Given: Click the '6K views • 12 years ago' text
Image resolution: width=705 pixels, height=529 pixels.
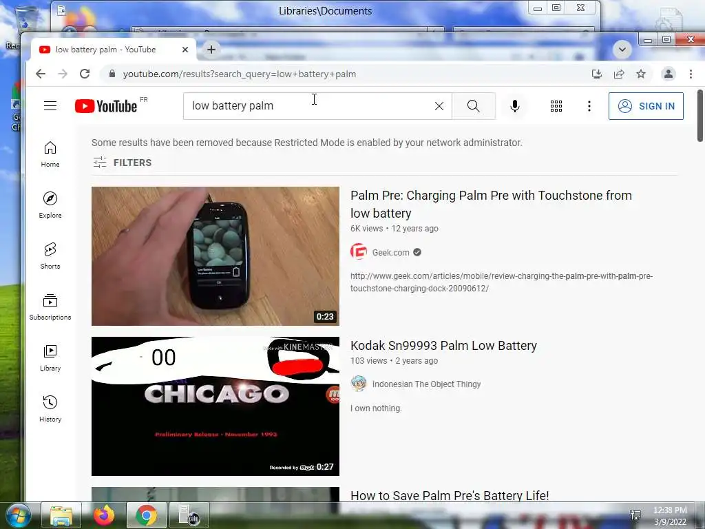Looking at the screenshot, I should [x=394, y=229].
